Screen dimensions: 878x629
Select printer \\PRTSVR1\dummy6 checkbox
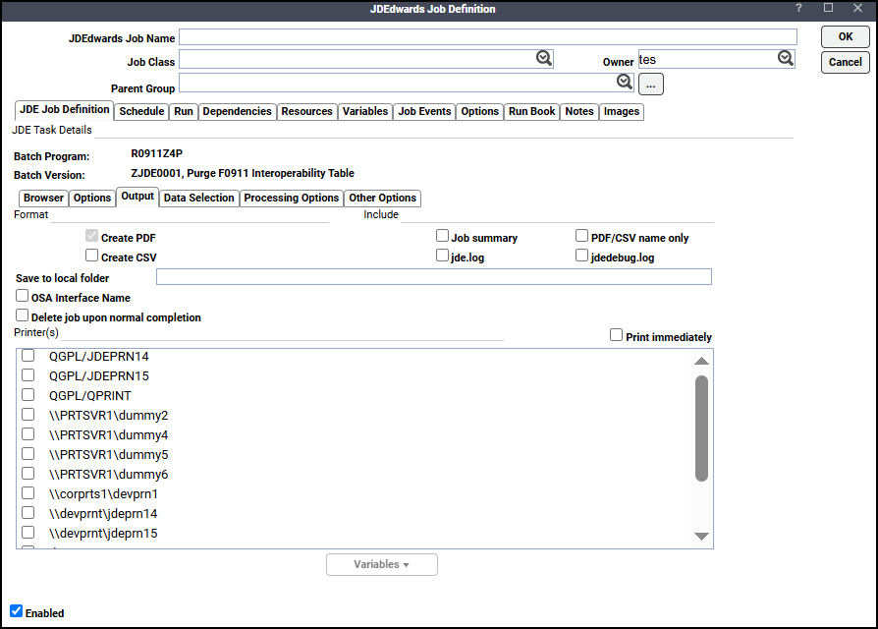tap(28, 474)
